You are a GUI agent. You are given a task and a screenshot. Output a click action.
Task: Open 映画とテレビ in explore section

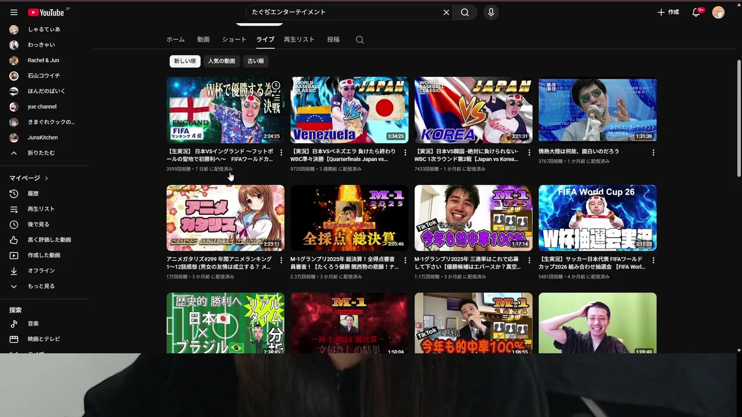[44, 339]
